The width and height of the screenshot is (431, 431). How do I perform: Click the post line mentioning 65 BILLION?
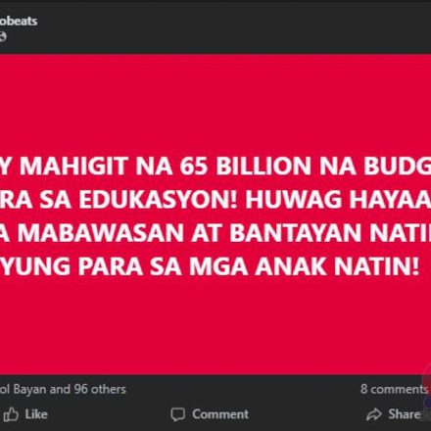pos(215,166)
